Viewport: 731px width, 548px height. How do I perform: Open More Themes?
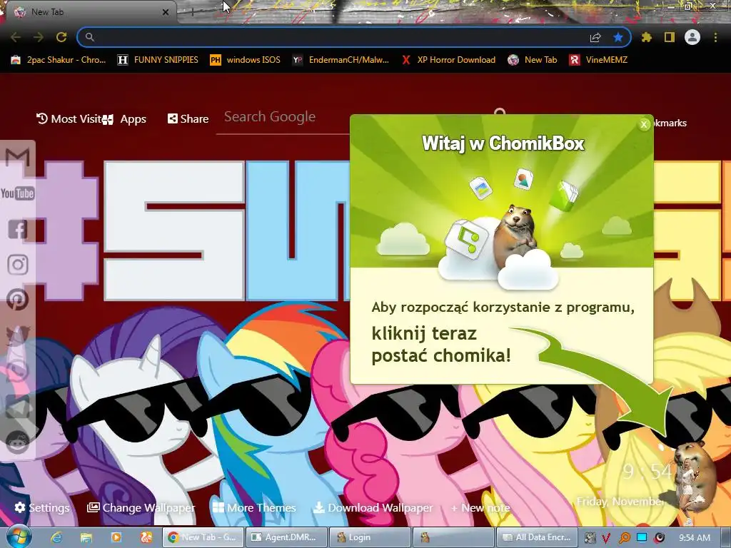pyautogui.click(x=254, y=507)
